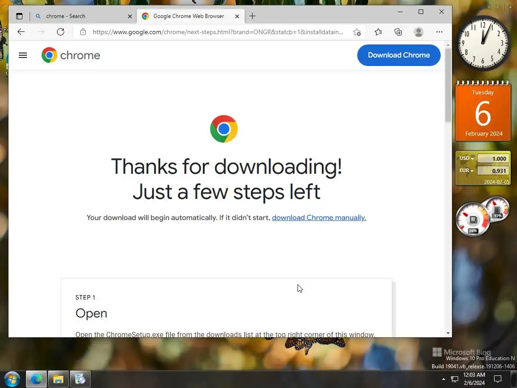The width and height of the screenshot is (517, 388).
Task: Close the Google Chrome Web Browser tab
Action: [x=237, y=16]
